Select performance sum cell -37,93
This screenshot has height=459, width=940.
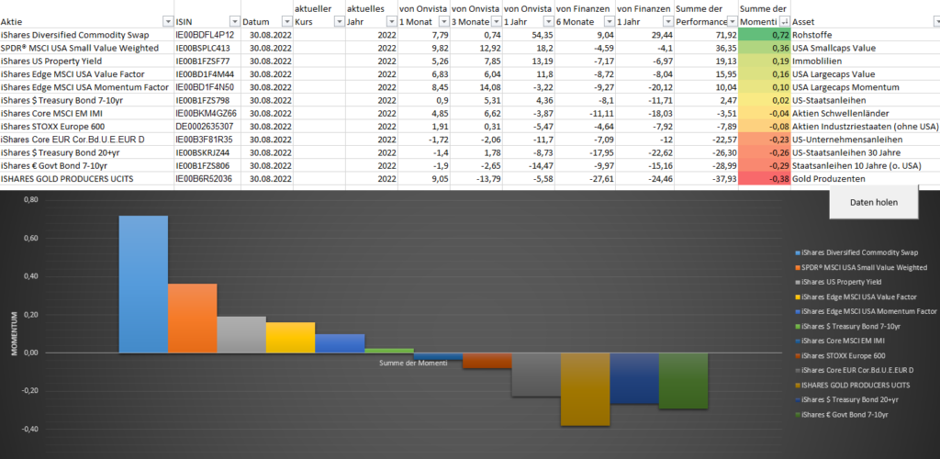[x=707, y=179]
